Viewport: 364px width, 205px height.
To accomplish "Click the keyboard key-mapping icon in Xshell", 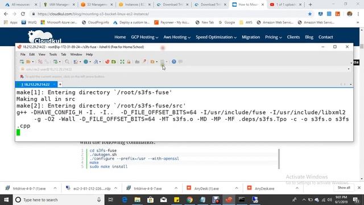I will [137, 61].
